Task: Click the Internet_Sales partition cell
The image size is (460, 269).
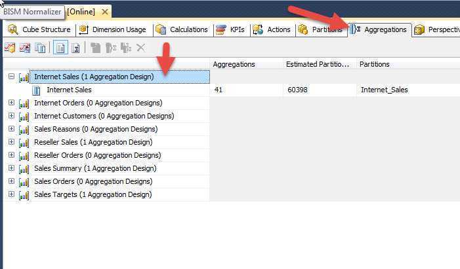Action: (x=408, y=90)
